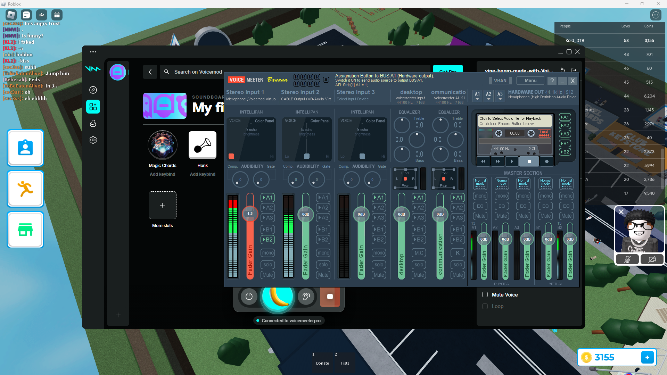Open Voicemod window three-dot menu
This screenshot has width=667, height=375.
(93, 52)
